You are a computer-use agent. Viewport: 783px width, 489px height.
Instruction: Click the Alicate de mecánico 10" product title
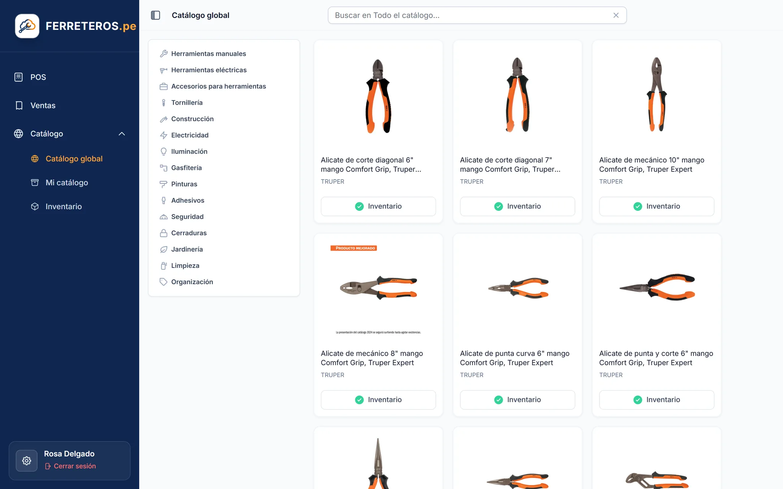pos(652,165)
